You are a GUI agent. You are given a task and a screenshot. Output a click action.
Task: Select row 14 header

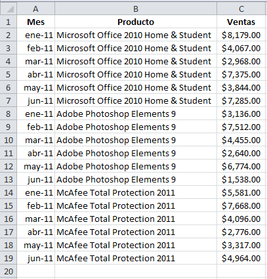coord(9,192)
